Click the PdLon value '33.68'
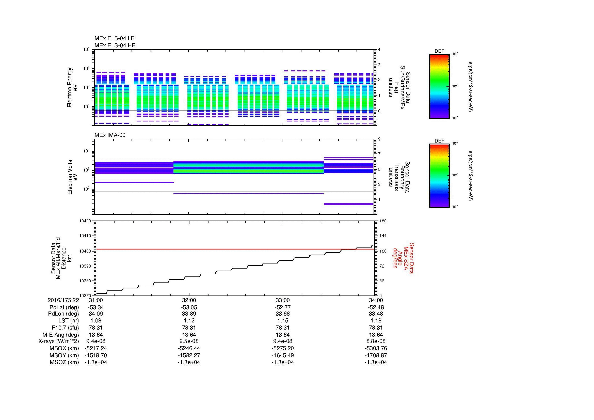Viewport: 594px width, 420px height. pyautogui.click(x=283, y=314)
